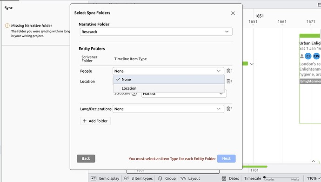Viewport: 321px width, 182px height.
Task: Adjust the Timescale slider handle
Action: point(265,177)
